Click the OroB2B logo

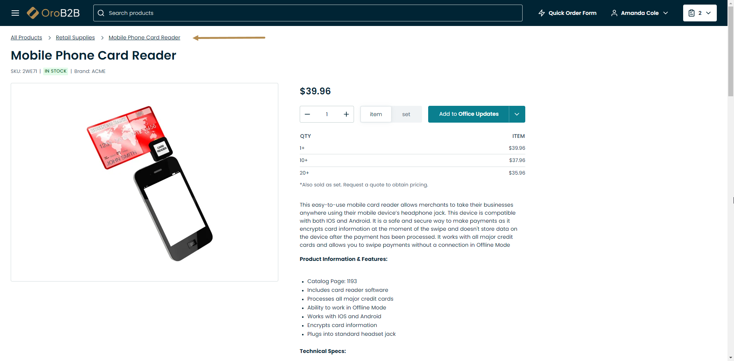pyautogui.click(x=54, y=13)
